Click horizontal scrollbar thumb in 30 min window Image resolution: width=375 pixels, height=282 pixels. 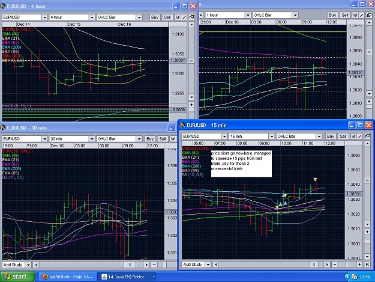130,265
